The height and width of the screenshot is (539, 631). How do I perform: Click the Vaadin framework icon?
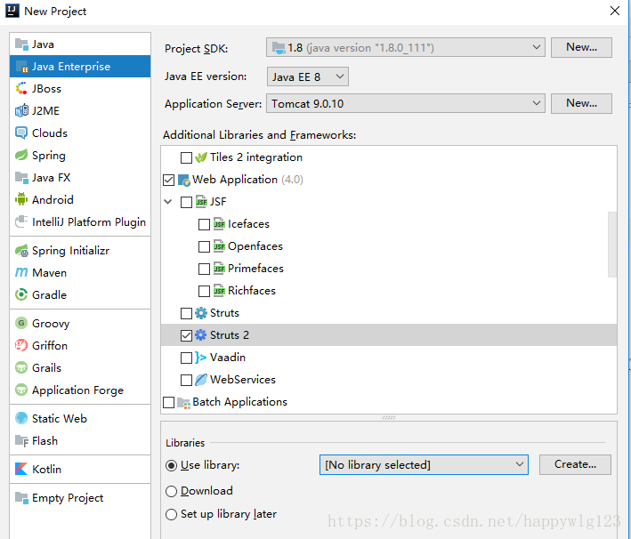click(x=201, y=358)
